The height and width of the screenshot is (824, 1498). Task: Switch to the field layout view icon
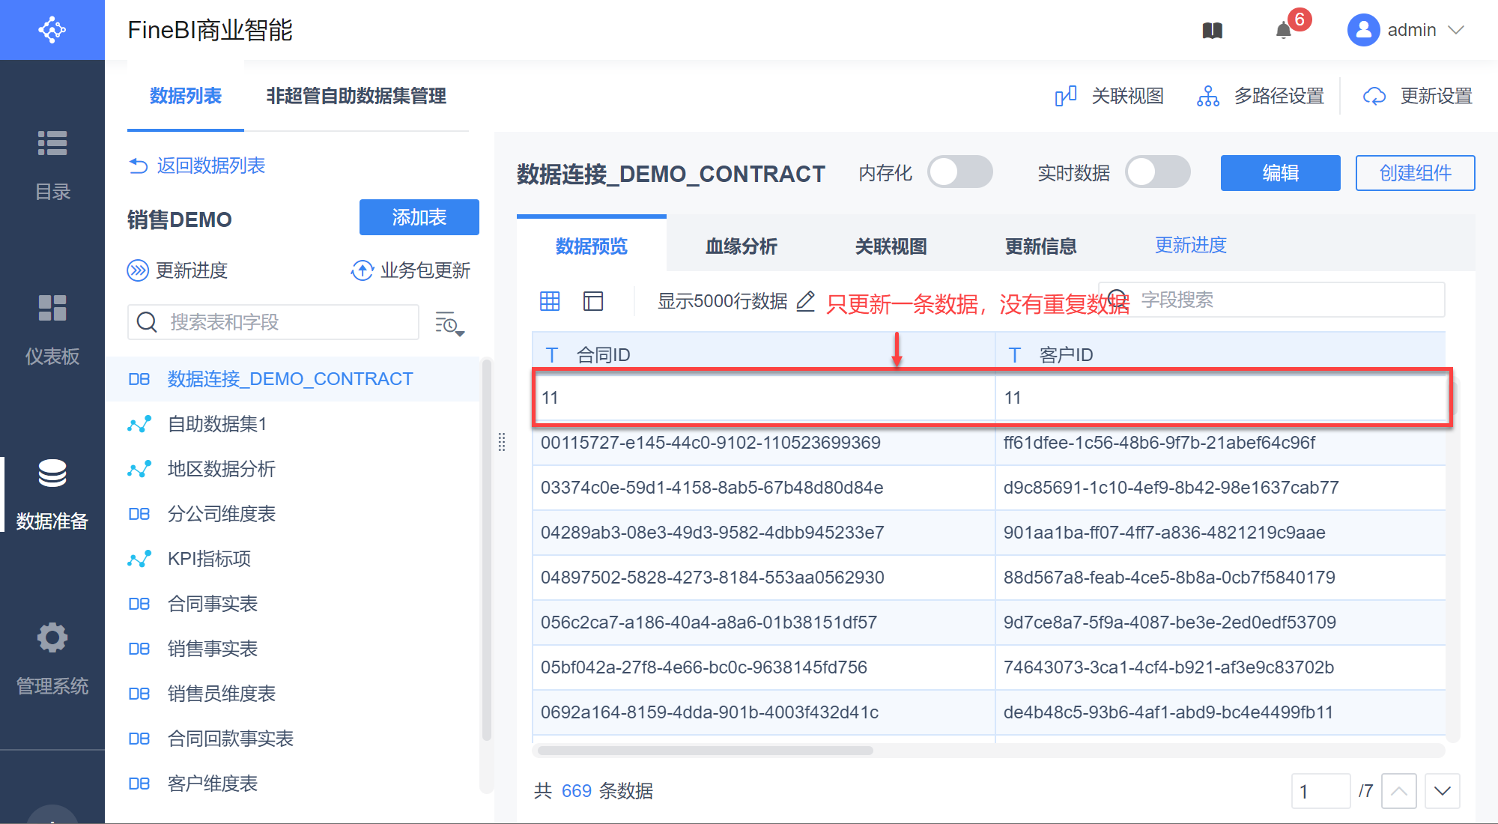[x=593, y=301]
